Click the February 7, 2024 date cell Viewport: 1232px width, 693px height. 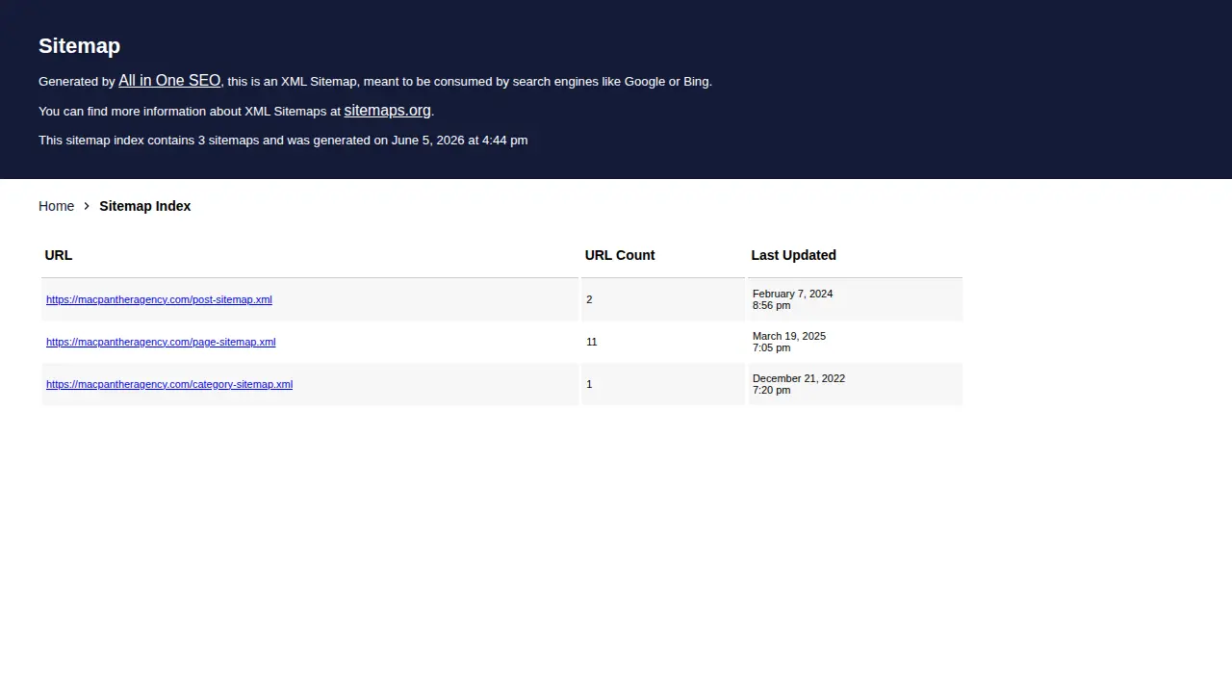click(x=855, y=299)
